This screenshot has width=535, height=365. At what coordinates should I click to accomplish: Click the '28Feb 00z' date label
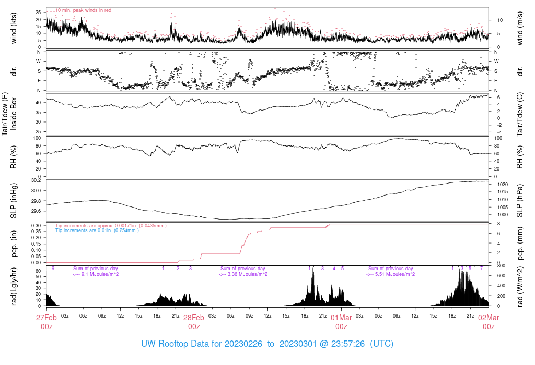(194, 322)
